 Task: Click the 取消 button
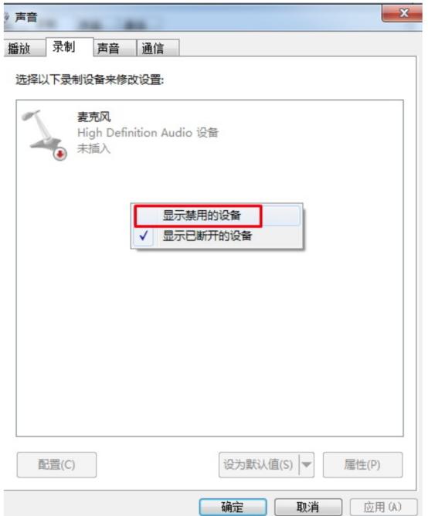[308, 507]
